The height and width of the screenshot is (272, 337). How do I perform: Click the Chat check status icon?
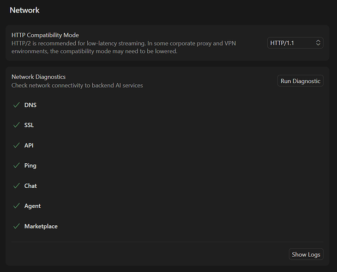click(x=16, y=186)
